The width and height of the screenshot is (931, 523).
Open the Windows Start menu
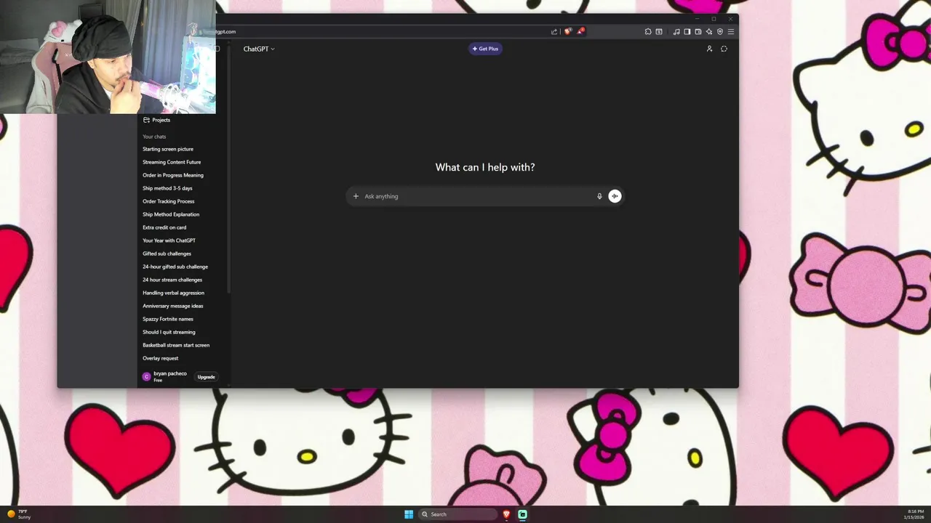pos(409,514)
